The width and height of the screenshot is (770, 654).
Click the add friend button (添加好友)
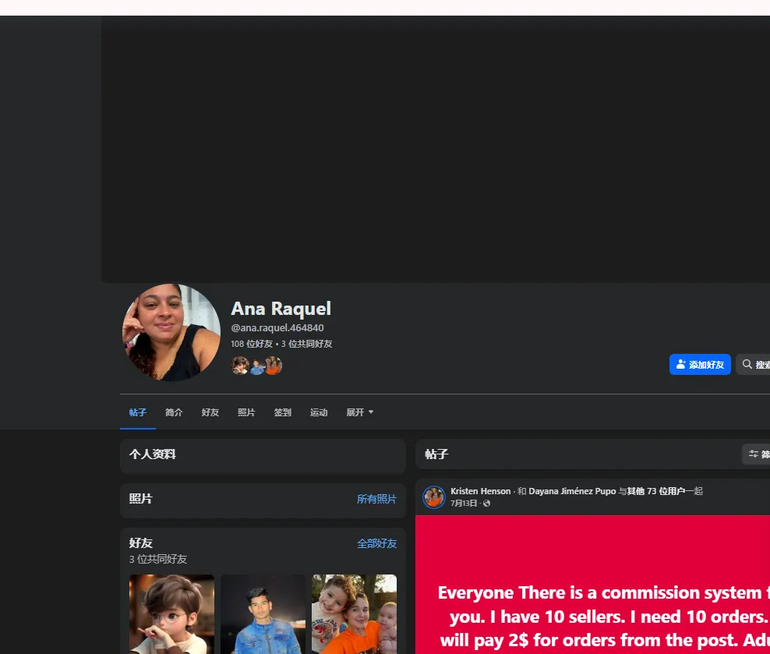point(700,364)
